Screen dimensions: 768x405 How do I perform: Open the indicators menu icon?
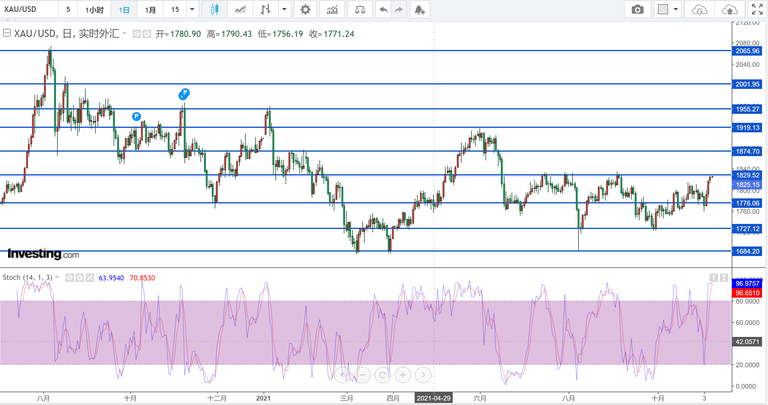point(332,10)
